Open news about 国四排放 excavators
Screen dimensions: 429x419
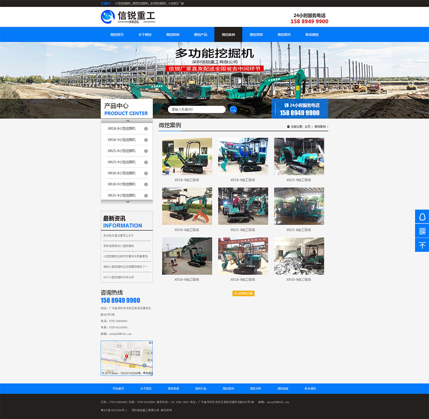(126, 266)
